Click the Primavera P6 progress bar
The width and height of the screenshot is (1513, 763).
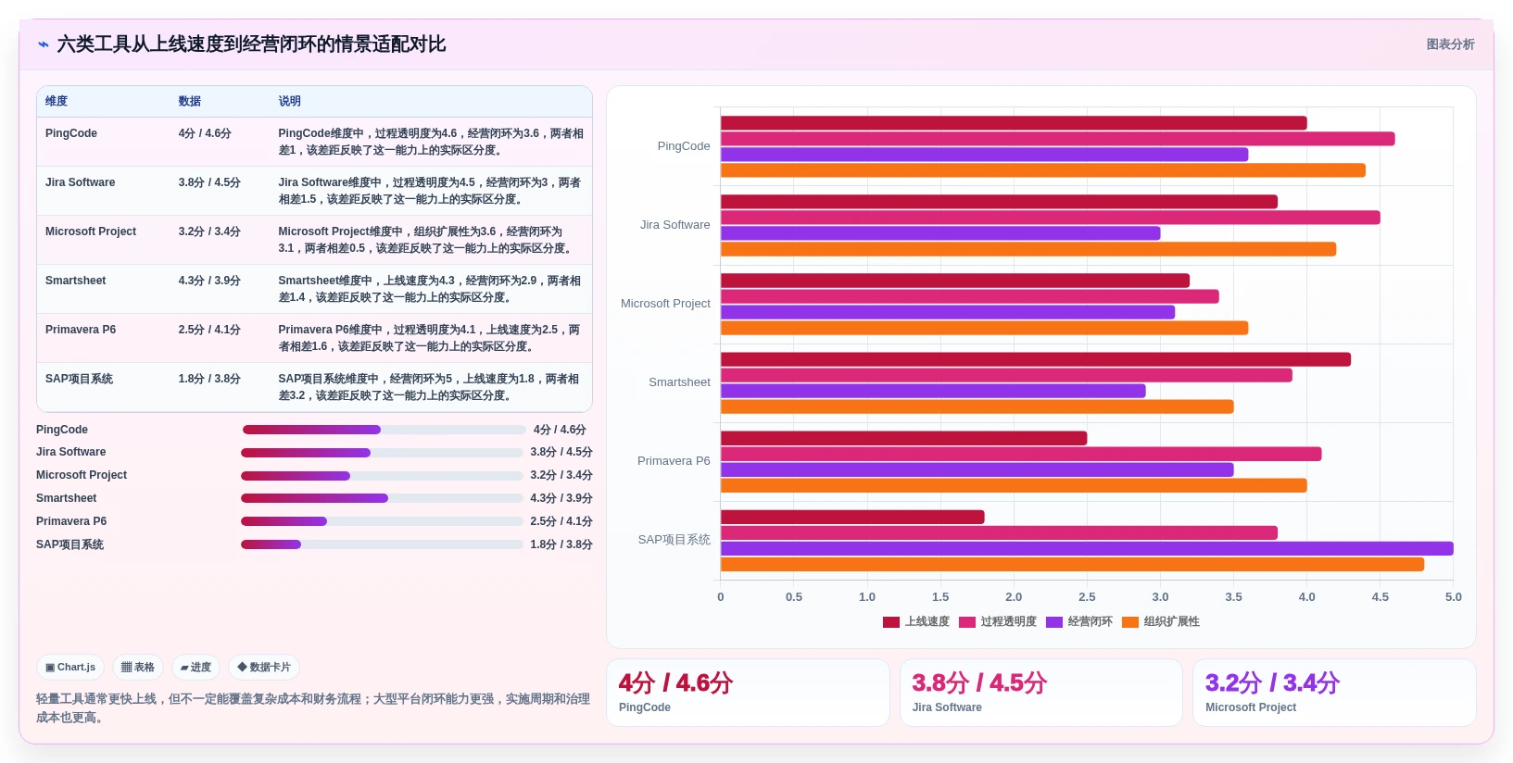tap(382, 521)
